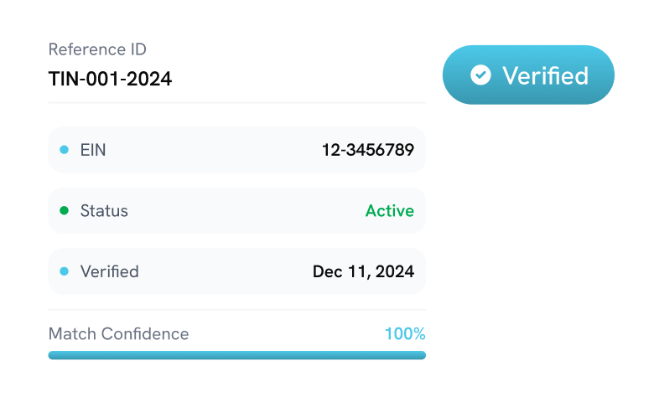The width and height of the screenshot is (659, 402).
Task: Click the Status label text
Action: [104, 210]
